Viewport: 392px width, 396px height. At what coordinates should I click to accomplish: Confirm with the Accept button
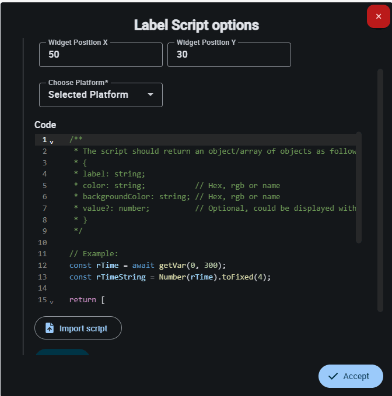[x=350, y=376]
